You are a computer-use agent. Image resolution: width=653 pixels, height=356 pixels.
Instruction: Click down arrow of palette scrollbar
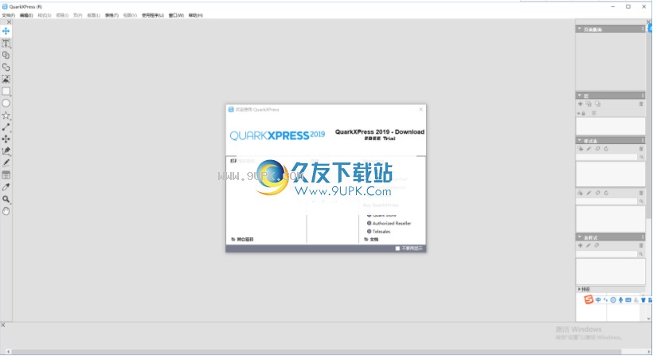(648, 319)
